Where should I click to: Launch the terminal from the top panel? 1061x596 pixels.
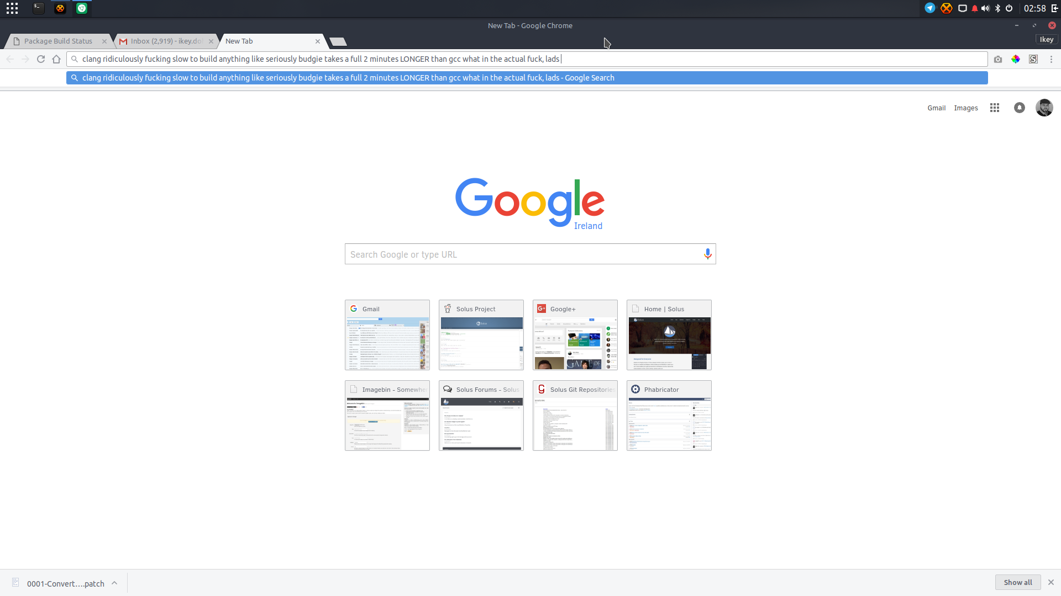(38, 8)
